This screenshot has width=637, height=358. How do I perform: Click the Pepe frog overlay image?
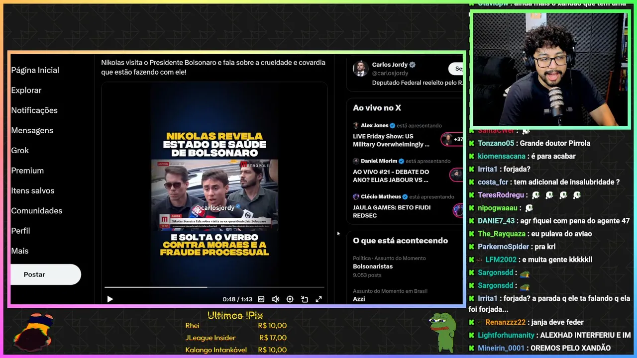442,332
